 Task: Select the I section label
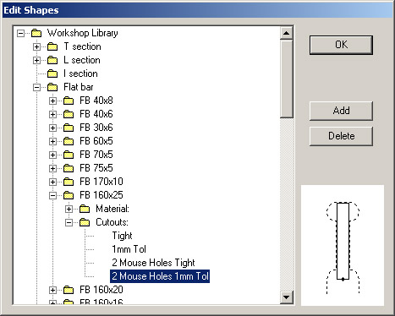(x=80, y=74)
